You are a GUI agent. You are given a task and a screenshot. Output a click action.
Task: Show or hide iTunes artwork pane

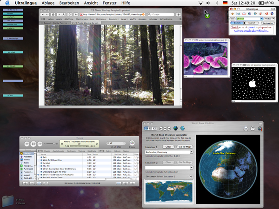click(46, 183)
